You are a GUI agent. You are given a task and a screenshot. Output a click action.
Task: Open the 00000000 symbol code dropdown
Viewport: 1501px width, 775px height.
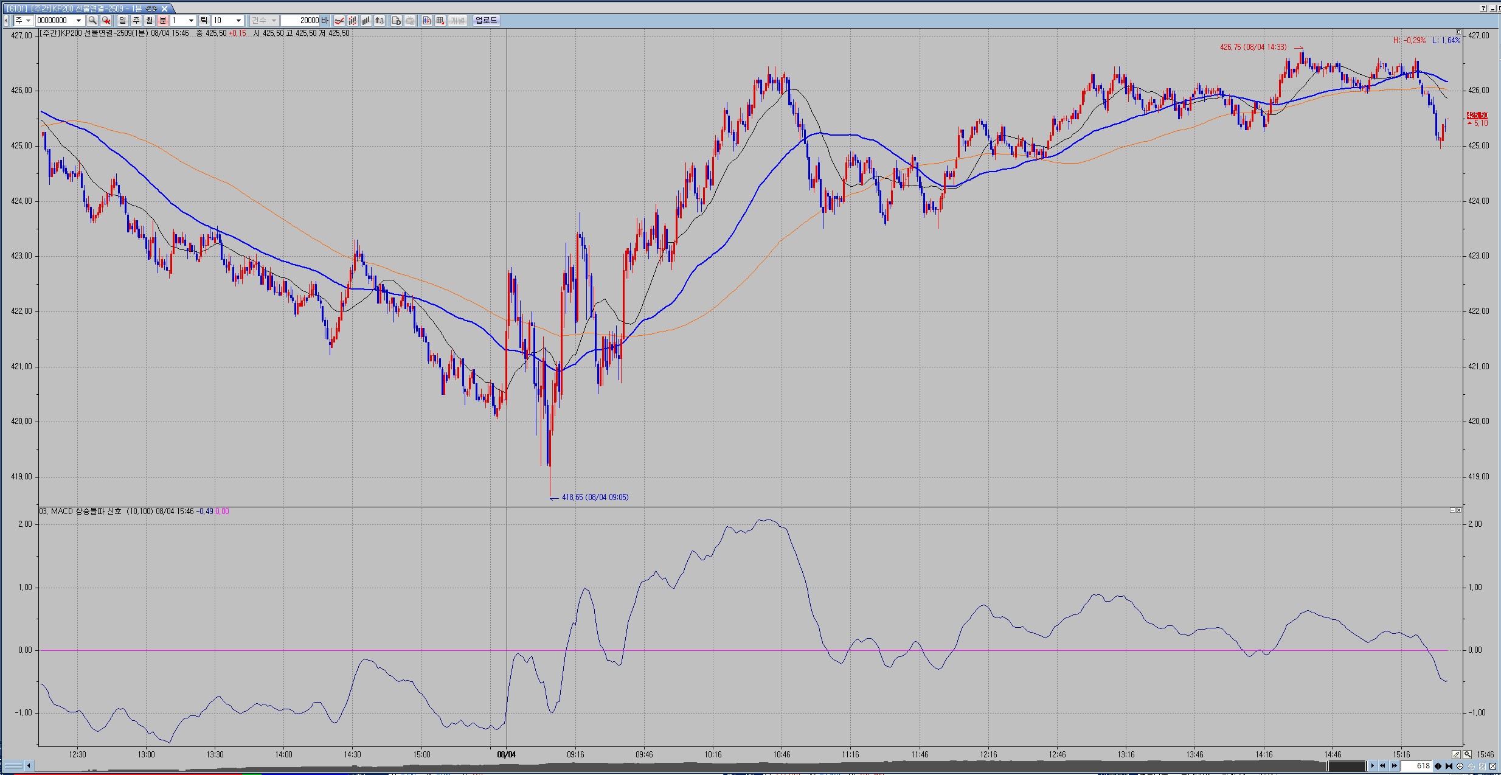(x=78, y=21)
